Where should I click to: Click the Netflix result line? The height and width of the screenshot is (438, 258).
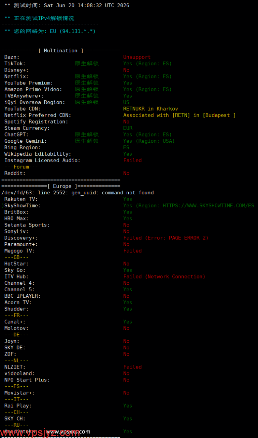tap(88, 76)
